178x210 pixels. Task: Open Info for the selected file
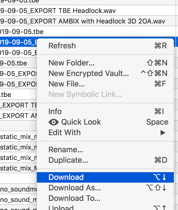pyautogui.click(x=55, y=111)
